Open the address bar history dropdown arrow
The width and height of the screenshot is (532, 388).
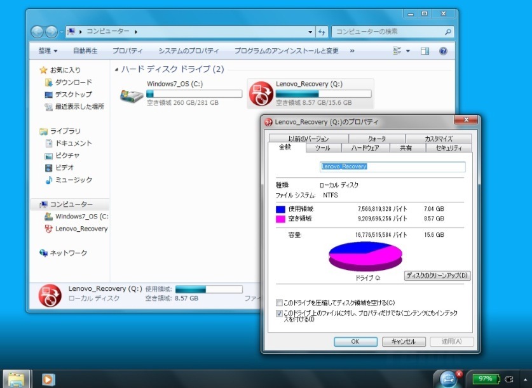[x=310, y=32]
